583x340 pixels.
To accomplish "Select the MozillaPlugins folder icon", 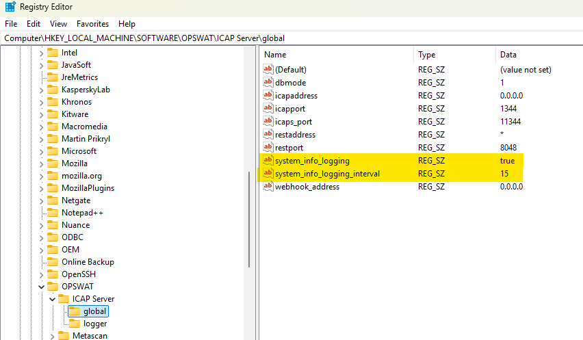I will pyautogui.click(x=53, y=187).
